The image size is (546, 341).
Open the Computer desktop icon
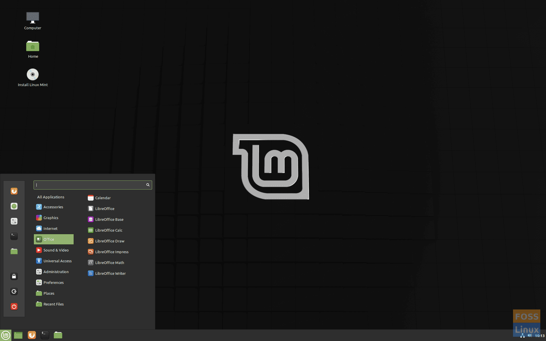(x=33, y=21)
